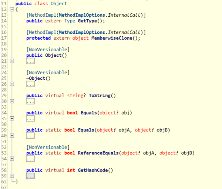Click the collapsed ellipsis under Object() constructor

coord(30,61)
